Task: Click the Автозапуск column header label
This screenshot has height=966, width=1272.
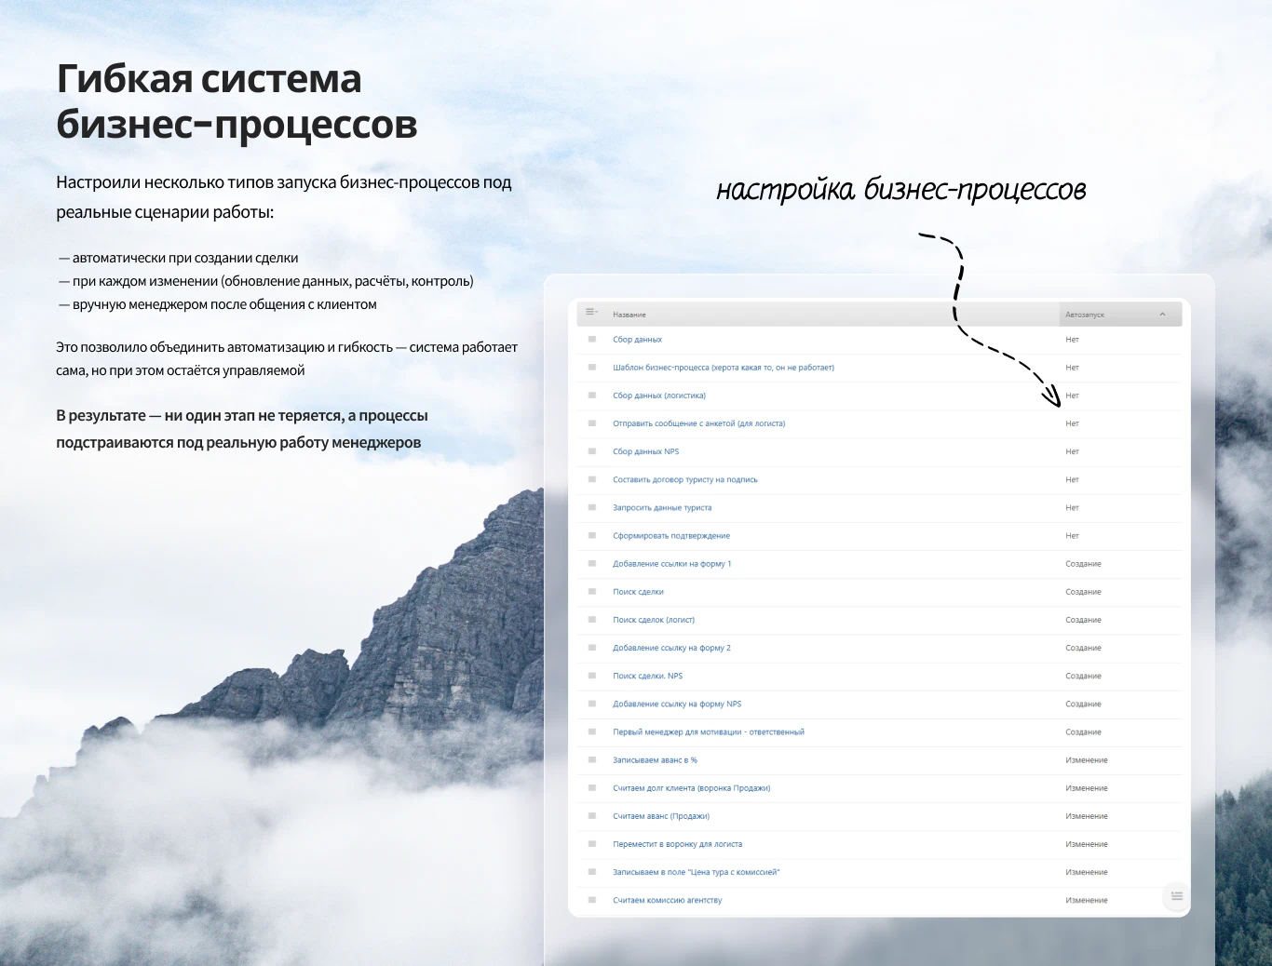Action: tap(1085, 315)
